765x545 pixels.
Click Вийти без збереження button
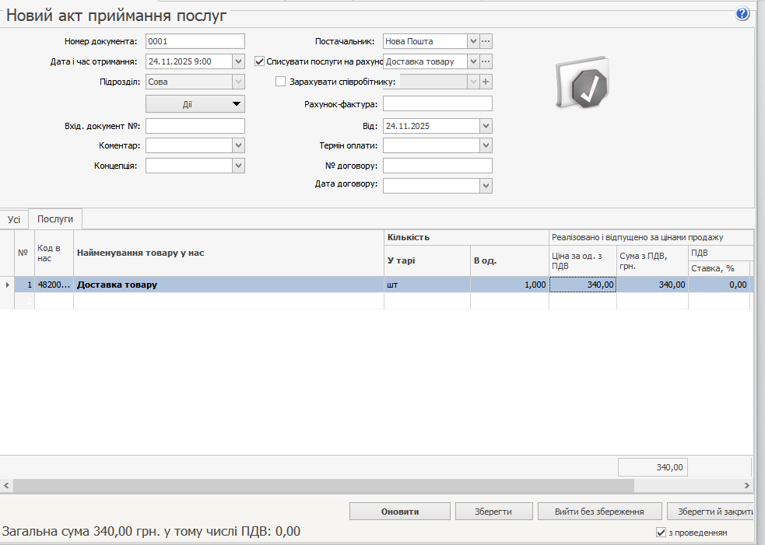pos(599,512)
